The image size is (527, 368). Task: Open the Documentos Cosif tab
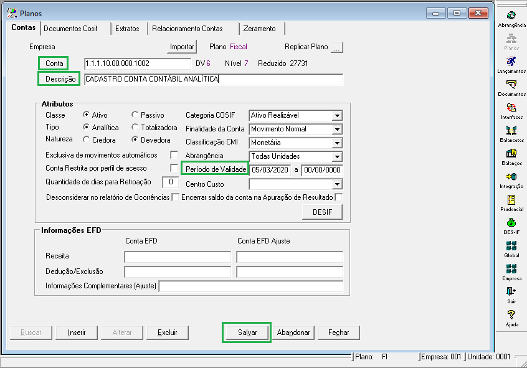[x=75, y=29]
